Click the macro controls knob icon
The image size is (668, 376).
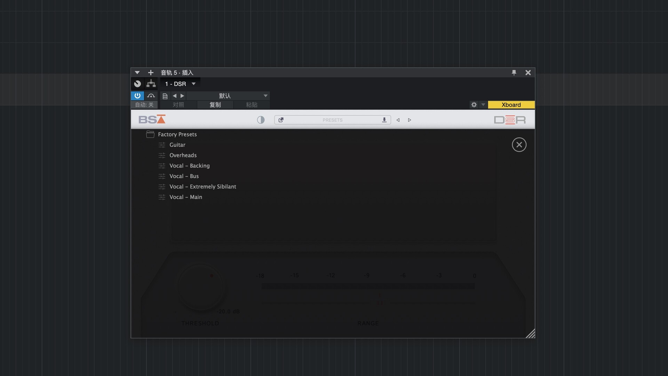(x=137, y=84)
